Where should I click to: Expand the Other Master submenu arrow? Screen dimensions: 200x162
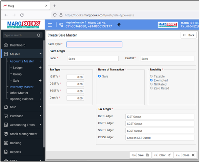click(40, 93)
